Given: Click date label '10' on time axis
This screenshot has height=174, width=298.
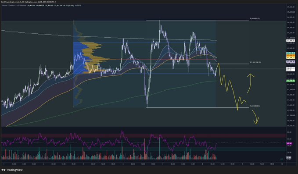Looking at the screenshot, I should tap(282, 164).
